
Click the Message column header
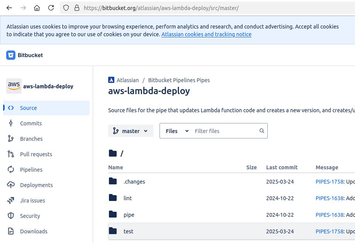pyautogui.click(x=327, y=167)
